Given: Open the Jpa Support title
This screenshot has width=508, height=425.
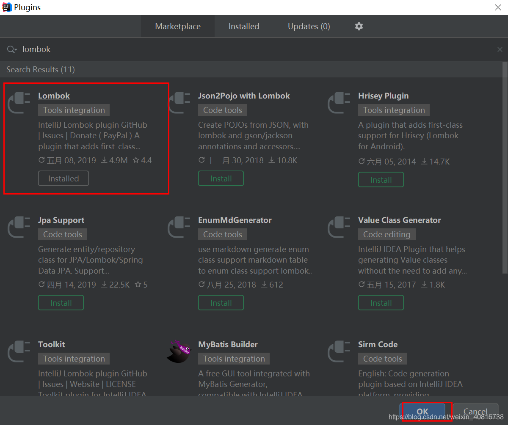Looking at the screenshot, I should coord(61,220).
